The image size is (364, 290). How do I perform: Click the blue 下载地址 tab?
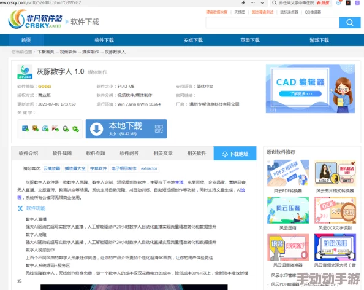click(x=235, y=154)
